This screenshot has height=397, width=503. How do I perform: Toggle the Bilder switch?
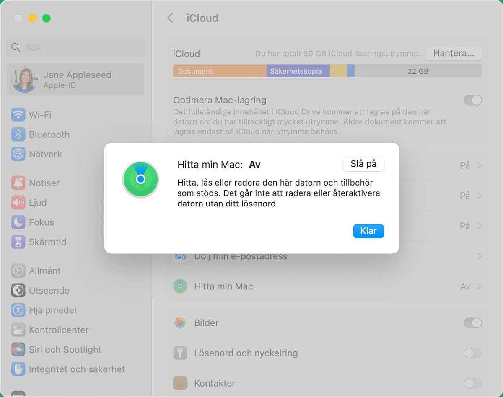[472, 323]
